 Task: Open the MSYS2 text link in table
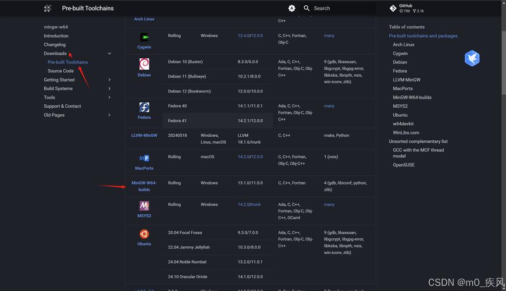144,216
